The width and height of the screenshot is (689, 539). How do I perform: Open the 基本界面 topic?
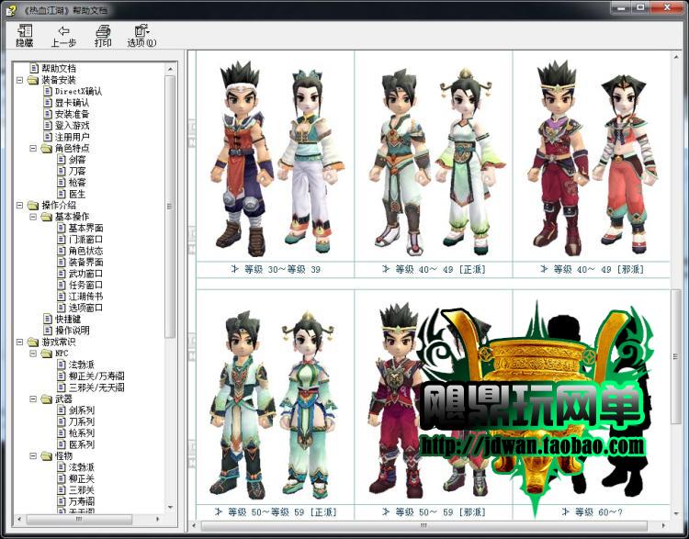pyautogui.click(x=85, y=228)
